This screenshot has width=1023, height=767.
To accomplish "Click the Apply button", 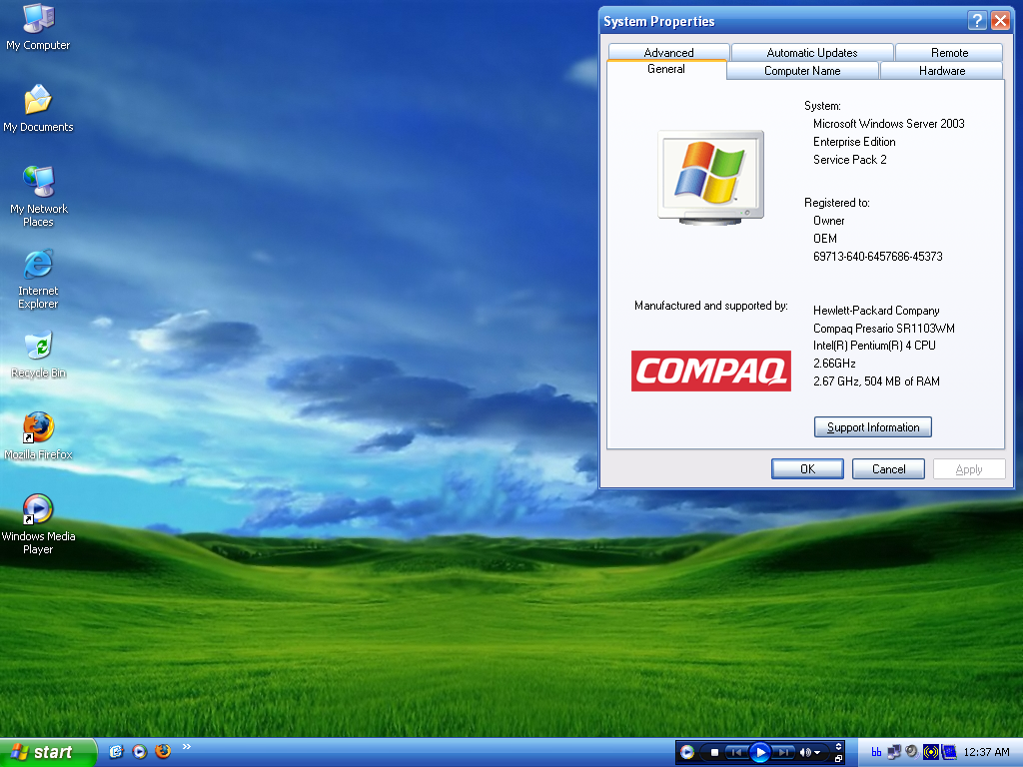I will (x=969, y=469).
